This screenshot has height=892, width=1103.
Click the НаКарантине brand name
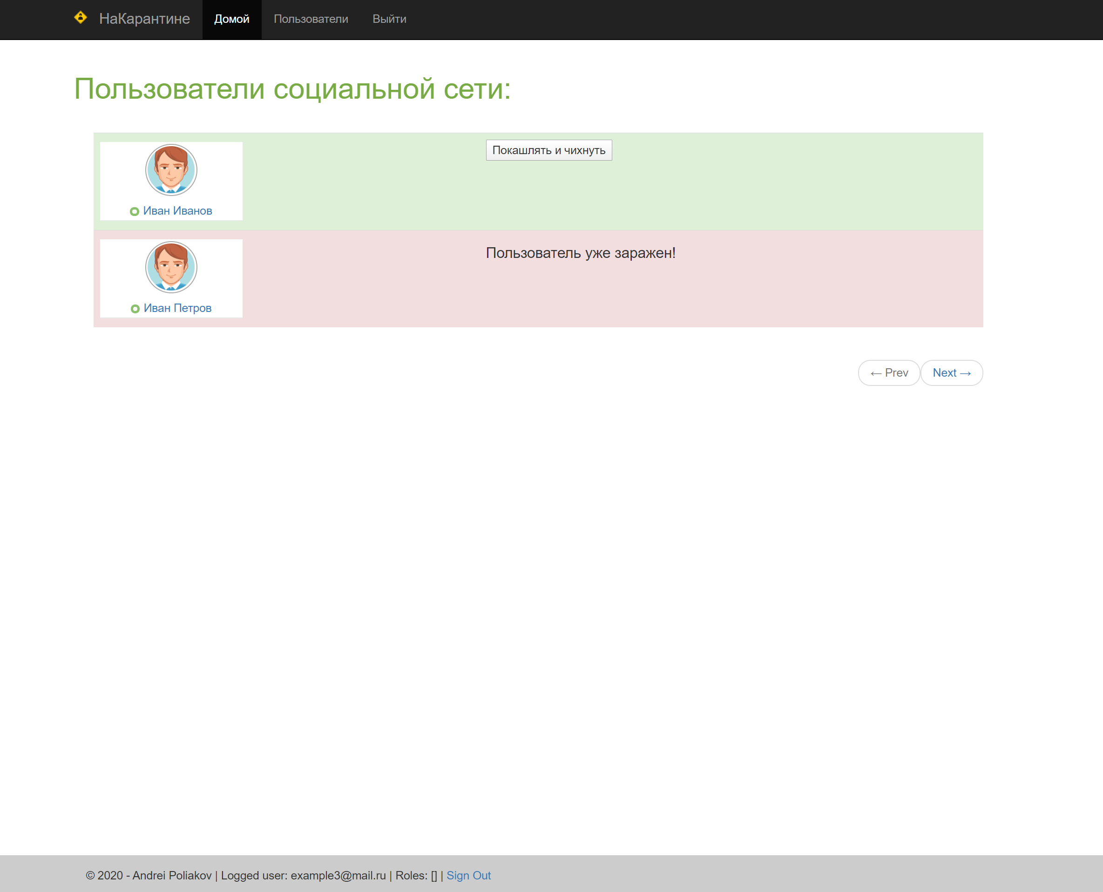click(144, 19)
